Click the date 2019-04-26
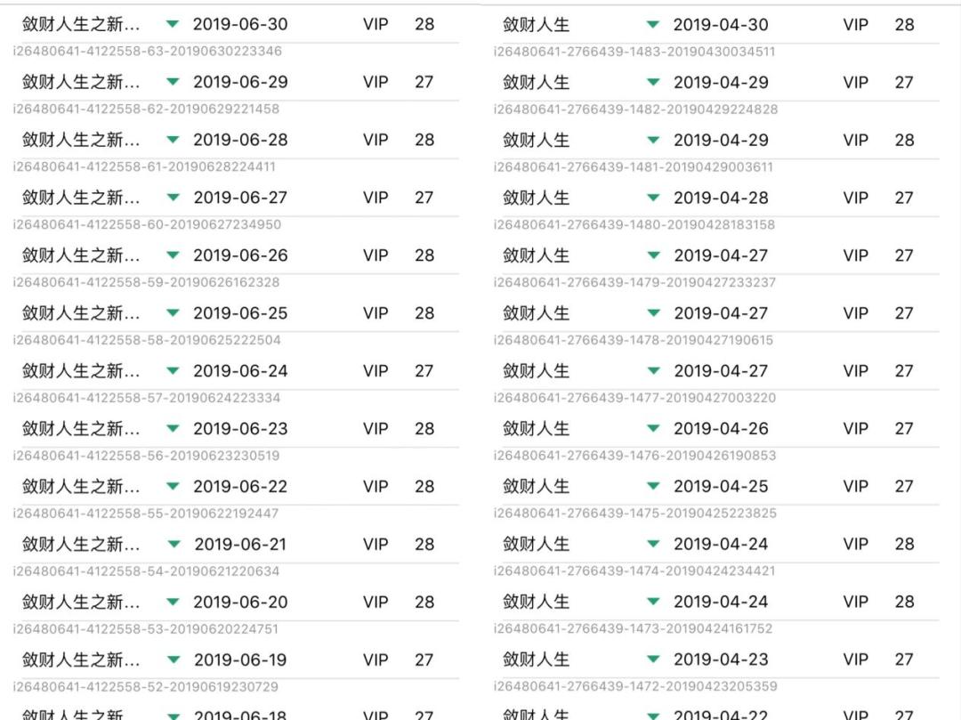This screenshot has width=961, height=720. (723, 428)
